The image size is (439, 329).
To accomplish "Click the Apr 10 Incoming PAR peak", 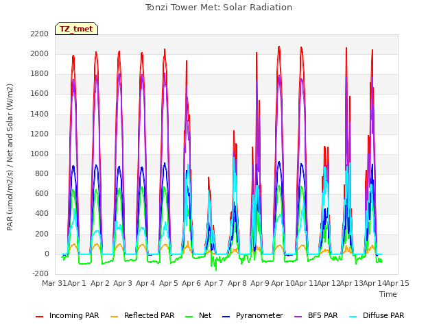I will [279, 47].
